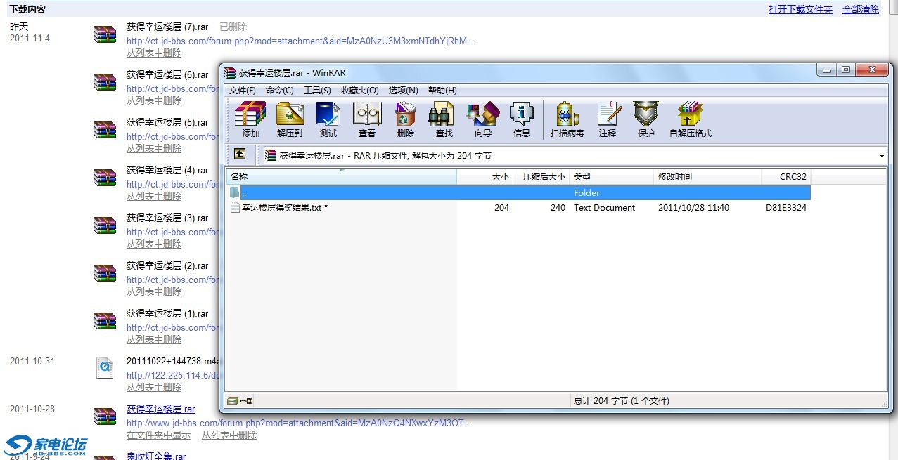Open the 文件(F) menu
Image resolution: width=898 pixels, height=460 pixels.
243,91
